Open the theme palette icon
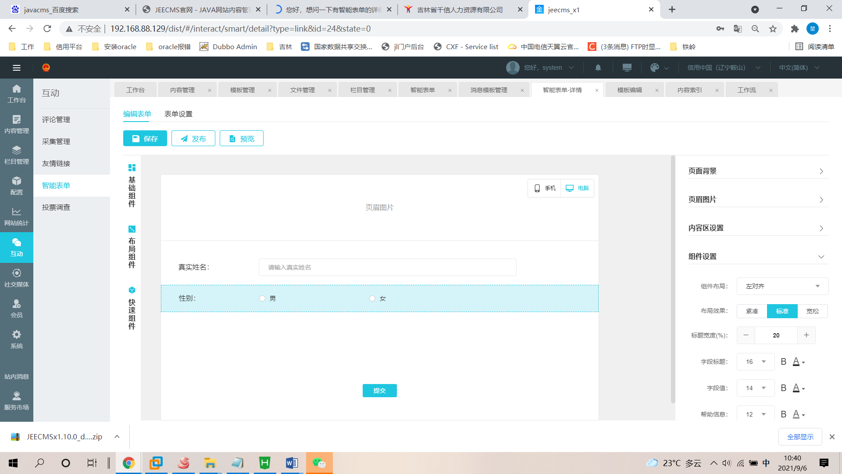Image resolution: width=842 pixels, height=474 pixels. (x=655, y=68)
